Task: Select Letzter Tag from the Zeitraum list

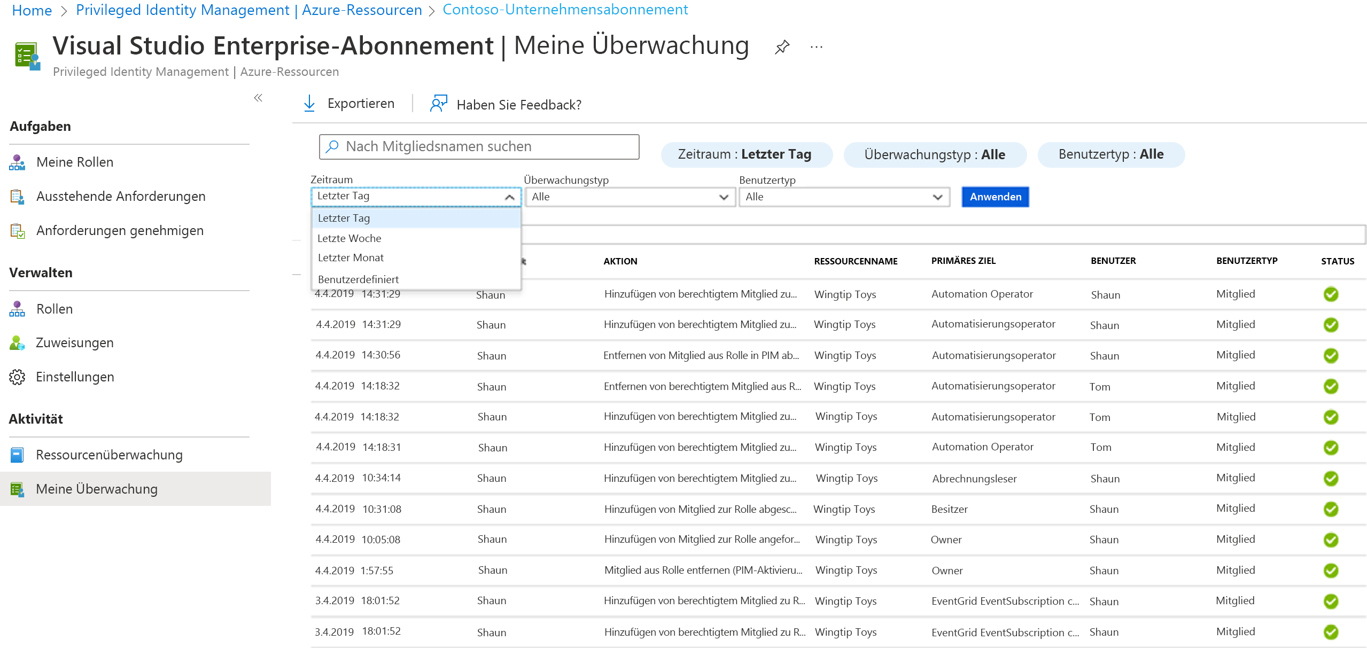Action: point(416,218)
